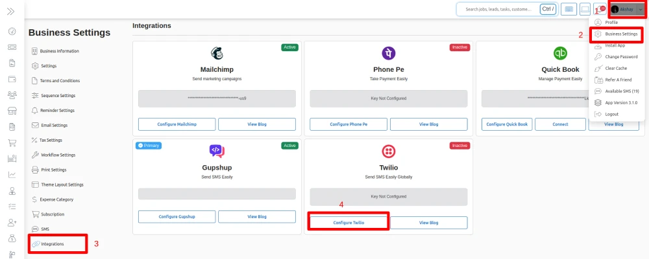Expand the collapsed left navigation with double-chevron icon

11,11
